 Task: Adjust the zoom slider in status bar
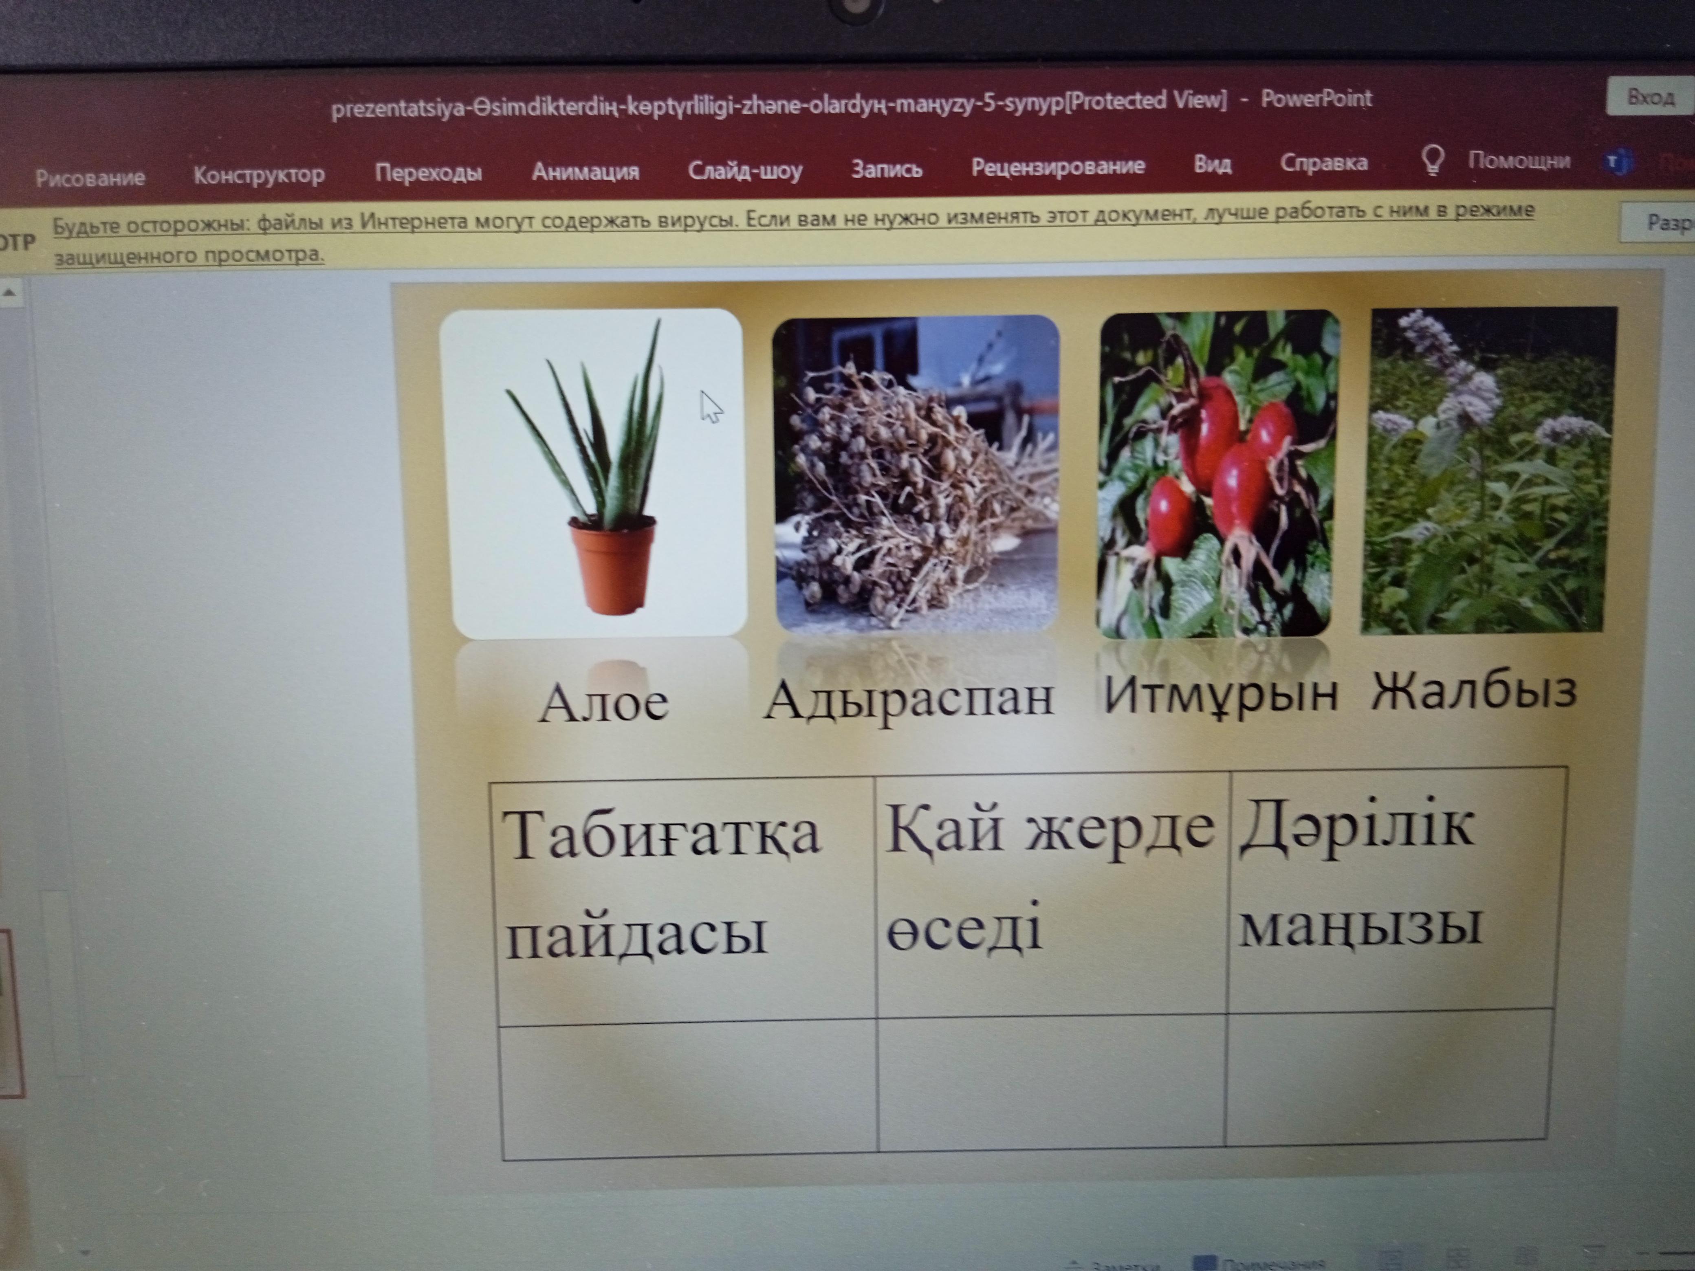1674,1253
